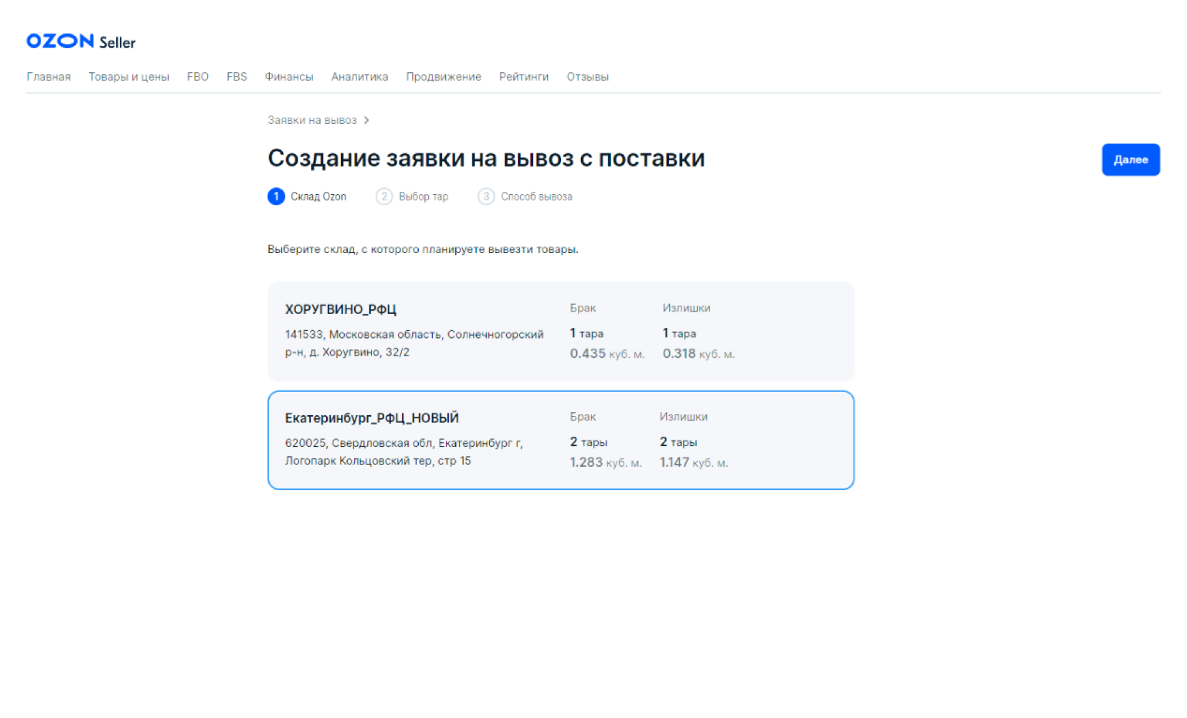The height and width of the screenshot is (718, 1187).
Task: Click the address 141533, Московская область
Action: [x=414, y=343]
